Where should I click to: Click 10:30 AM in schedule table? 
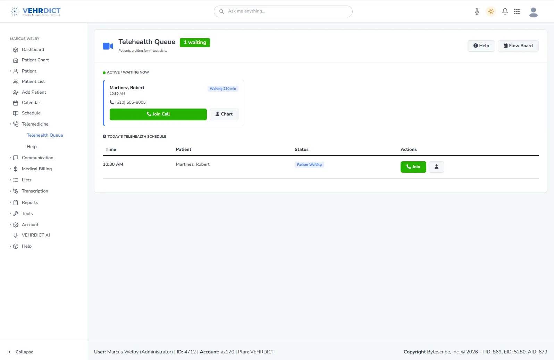pyautogui.click(x=113, y=164)
